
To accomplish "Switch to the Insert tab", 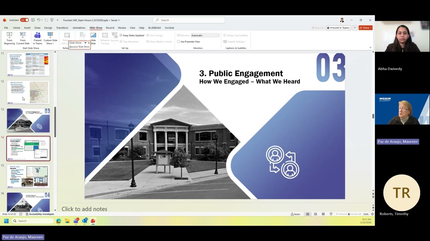I will [x=27, y=28].
